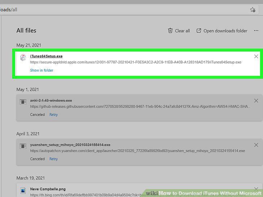This screenshot has height=197, width=263.
Task: Click the favorites star icon in address bar
Action: point(253,10)
